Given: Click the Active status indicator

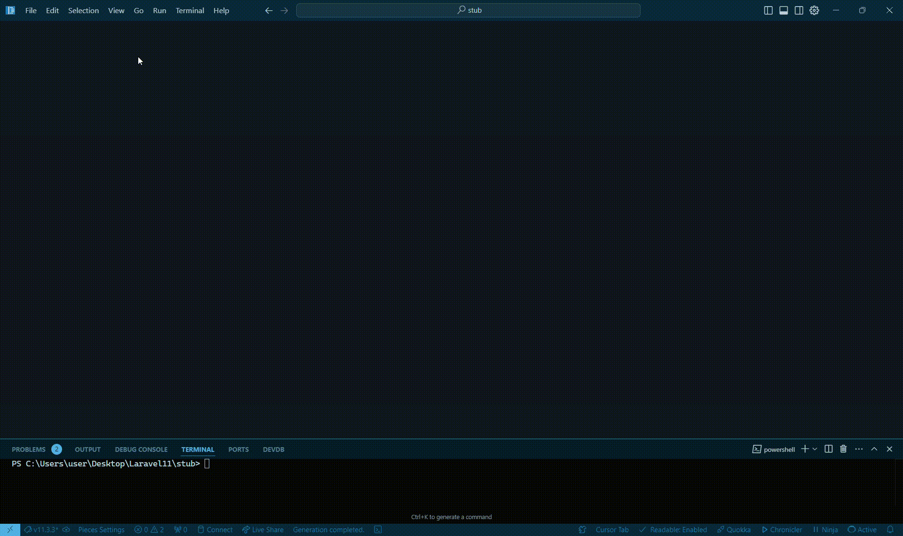Looking at the screenshot, I should pyautogui.click(x=862, y=529).
